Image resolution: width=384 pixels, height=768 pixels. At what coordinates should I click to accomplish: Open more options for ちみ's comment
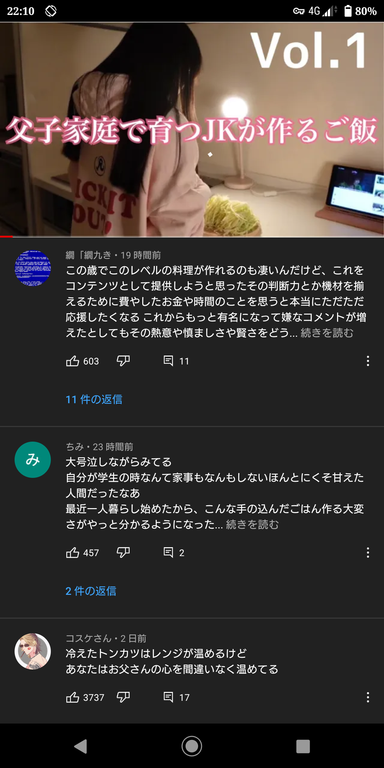368,553
